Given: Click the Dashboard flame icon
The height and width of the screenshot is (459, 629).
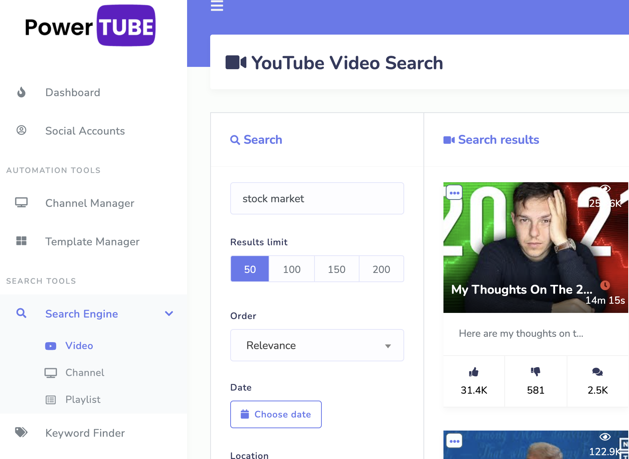Looking at the screenshot, I should tap(22, 92).
